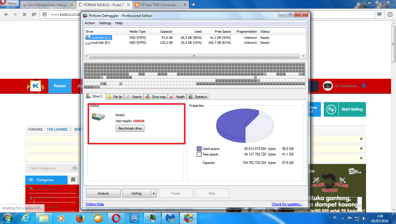
Task: Switch to the FORUM KASKUS browser tab
Action: (104, 5)
